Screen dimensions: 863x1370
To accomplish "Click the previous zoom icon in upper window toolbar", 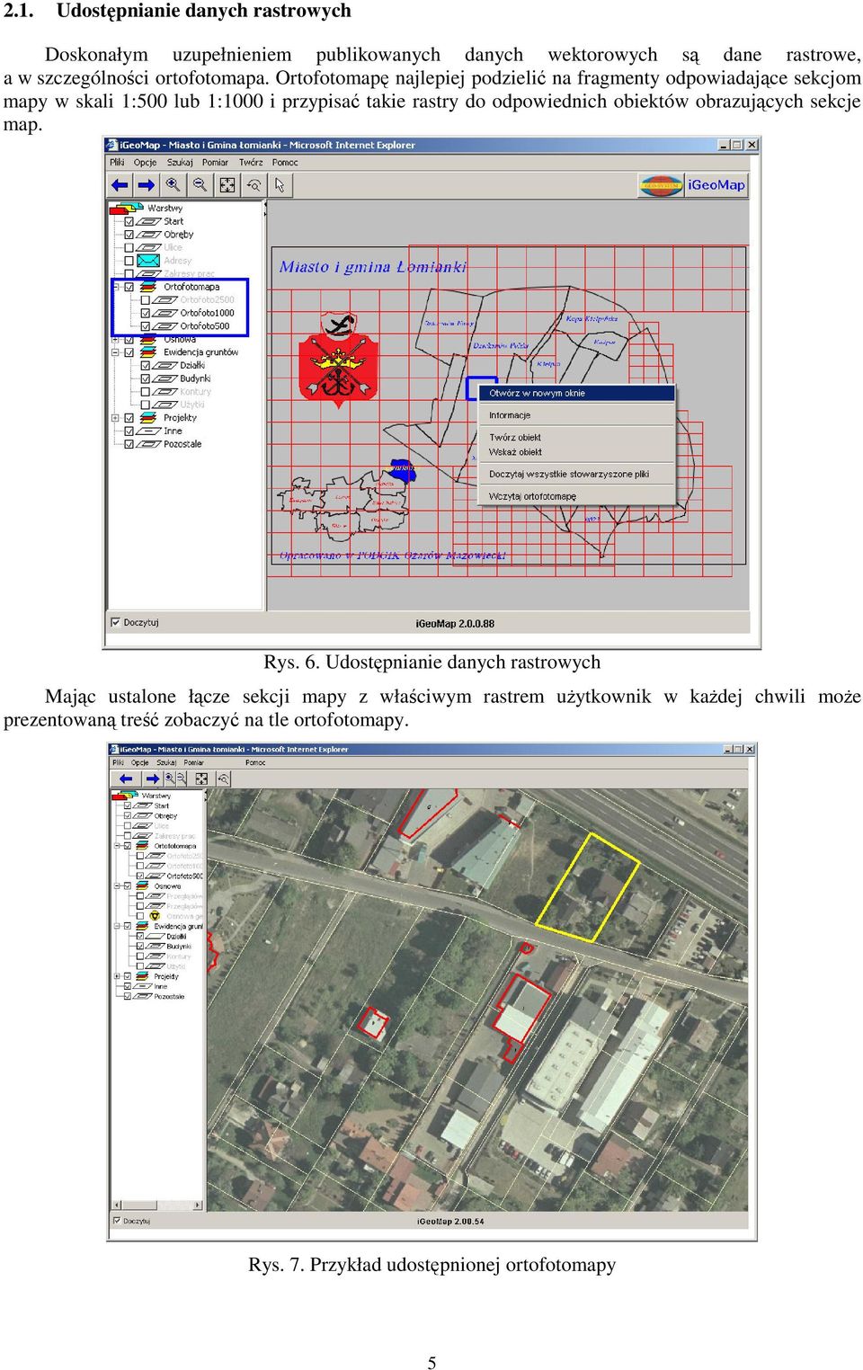I will tap(254, 185).
